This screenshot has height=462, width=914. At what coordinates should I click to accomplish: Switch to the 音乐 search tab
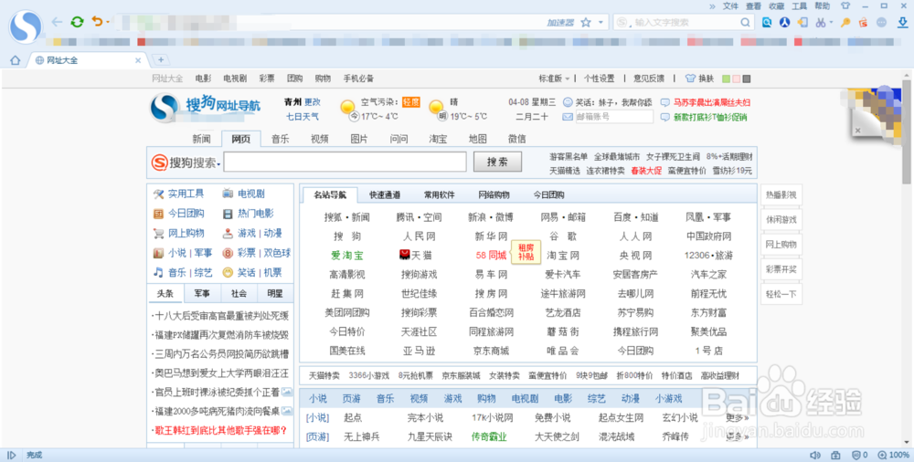click(x=281, y=139)
